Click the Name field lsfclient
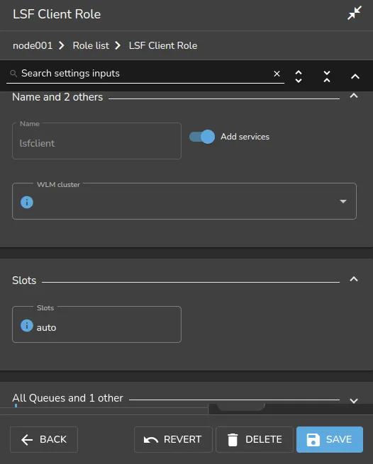This screenshot has height=464, width=373. (x=96, y=141)
